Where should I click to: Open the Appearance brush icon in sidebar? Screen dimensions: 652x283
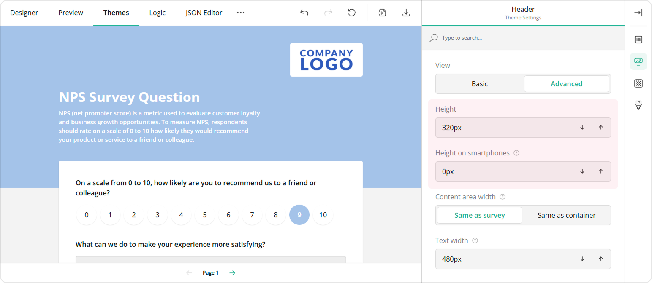[x=638, y=105]
